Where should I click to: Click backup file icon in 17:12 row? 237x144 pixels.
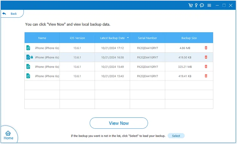(28, 48)
